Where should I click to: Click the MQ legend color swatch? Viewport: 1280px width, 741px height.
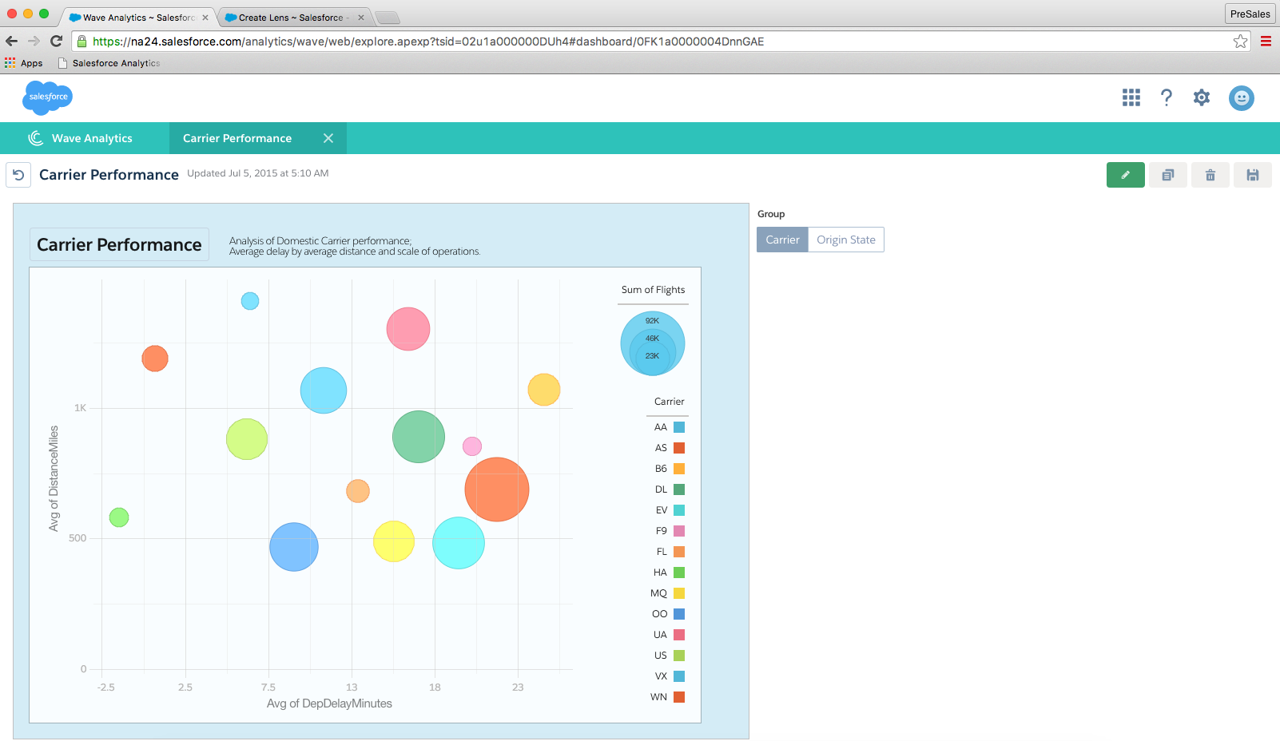pos(679,593)
